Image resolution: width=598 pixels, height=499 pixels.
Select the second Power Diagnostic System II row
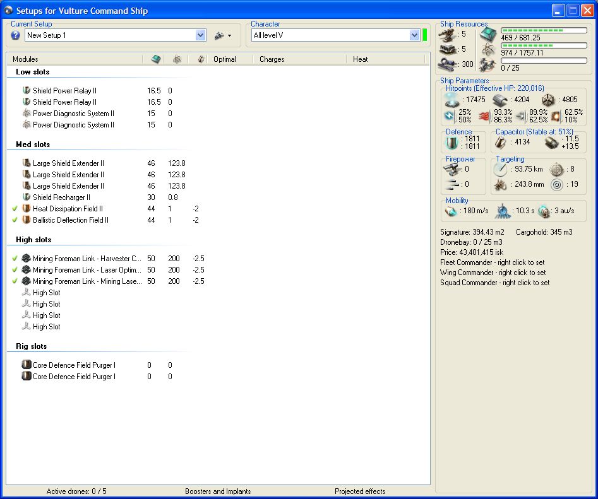(x=73, y=125)
